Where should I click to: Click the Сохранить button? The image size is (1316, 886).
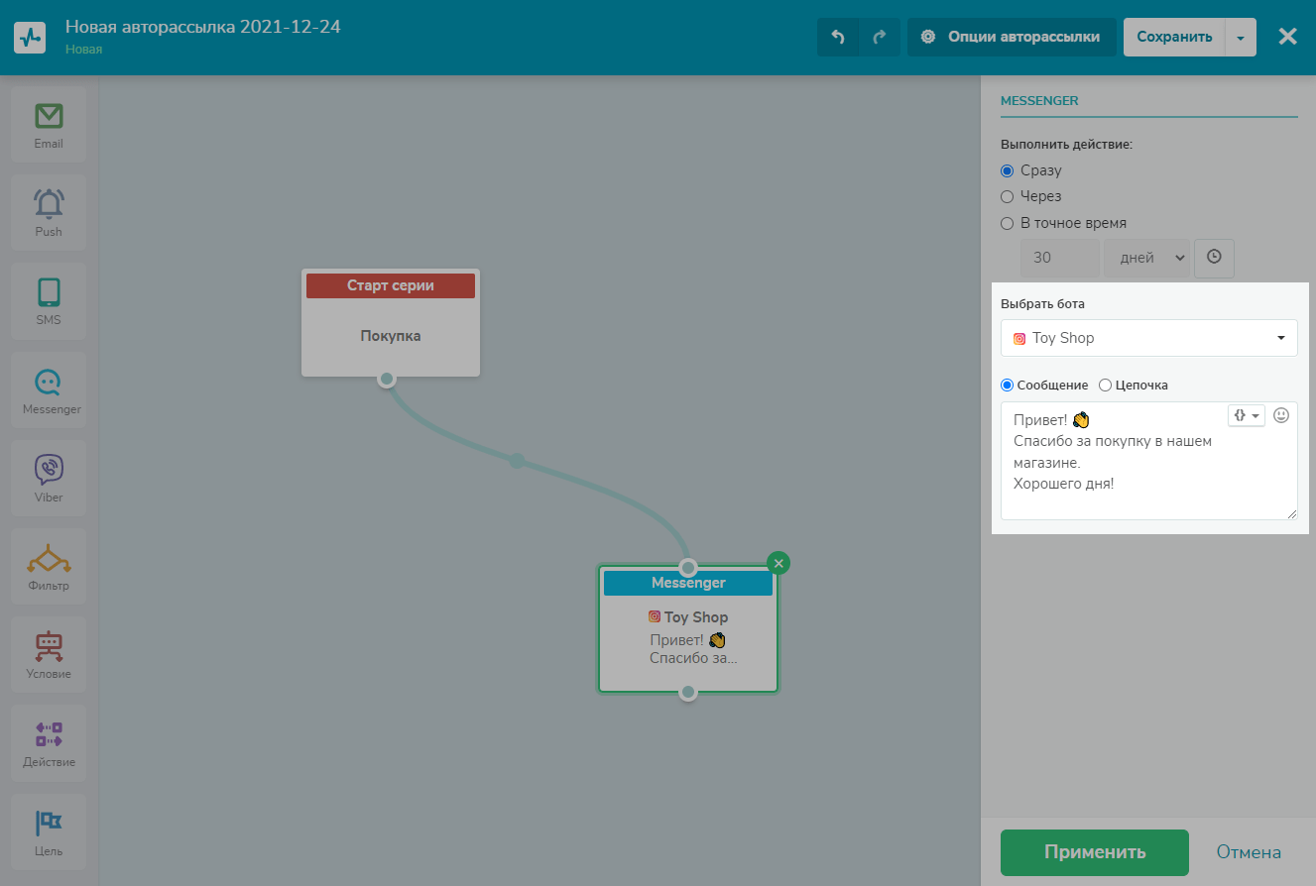coord(1174,37)
